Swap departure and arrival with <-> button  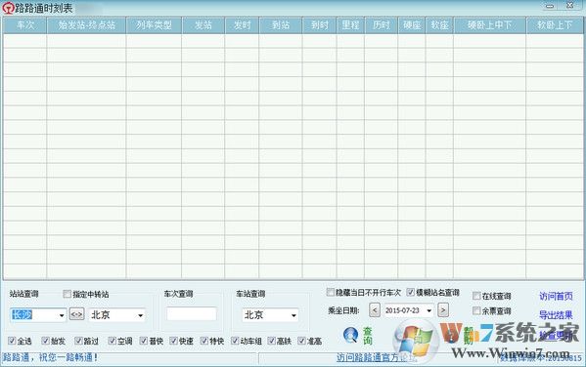coord(76,314)
